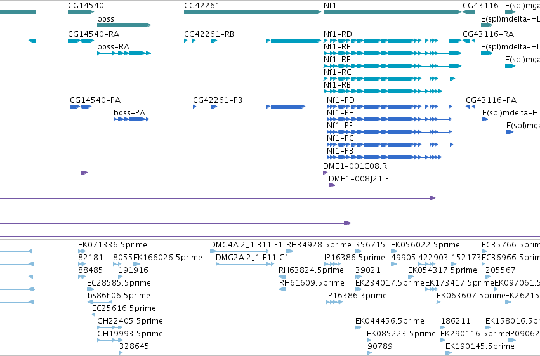540x356 pixels.
Task: Click the RH61609.5prime EST label
Action: [312, 283]
